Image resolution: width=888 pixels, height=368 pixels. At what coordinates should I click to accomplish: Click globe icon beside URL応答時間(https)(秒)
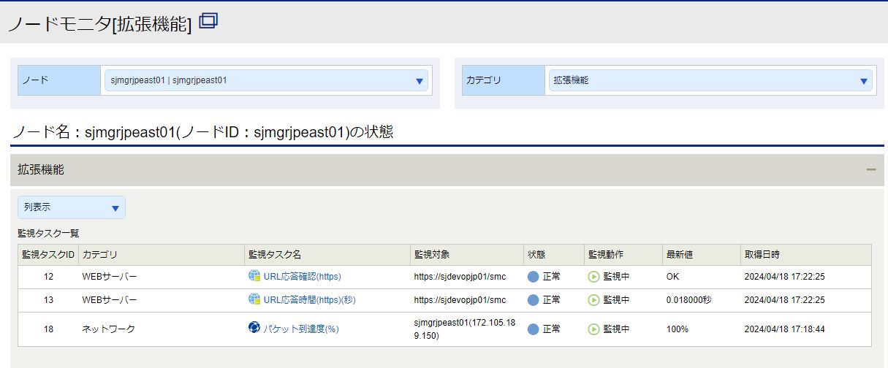click(x=254, y=299)
